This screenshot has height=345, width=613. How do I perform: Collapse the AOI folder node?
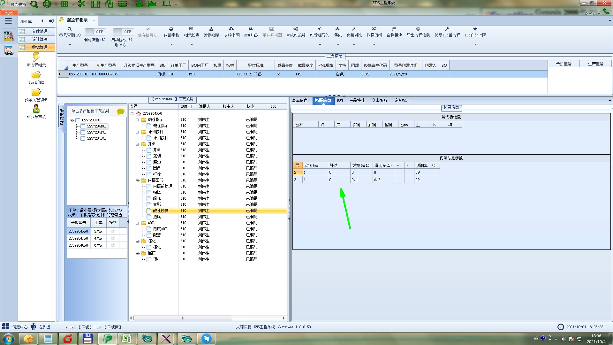137,223
